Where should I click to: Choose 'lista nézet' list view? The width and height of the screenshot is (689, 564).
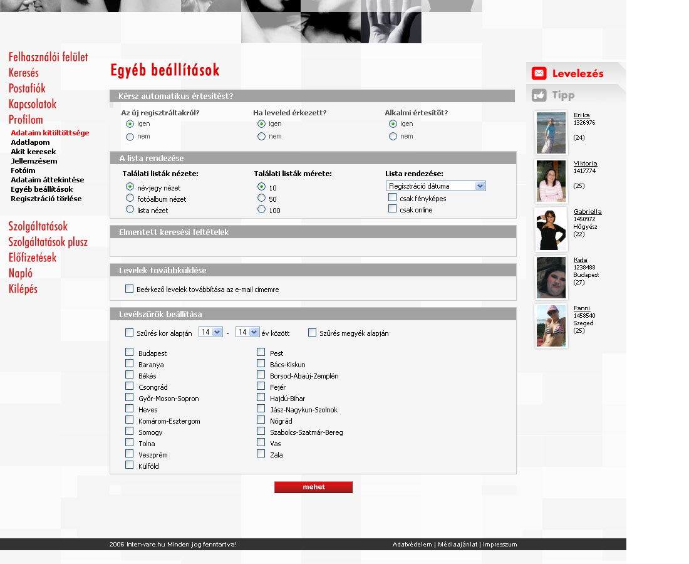tap(130, 210)
